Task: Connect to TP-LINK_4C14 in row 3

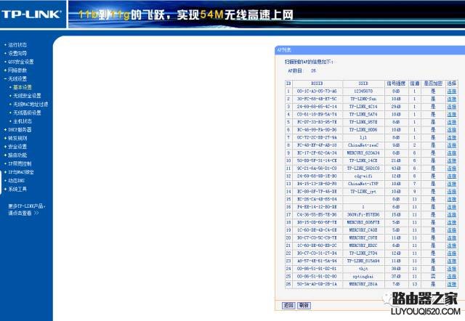Action: click(x=452, y=107)
